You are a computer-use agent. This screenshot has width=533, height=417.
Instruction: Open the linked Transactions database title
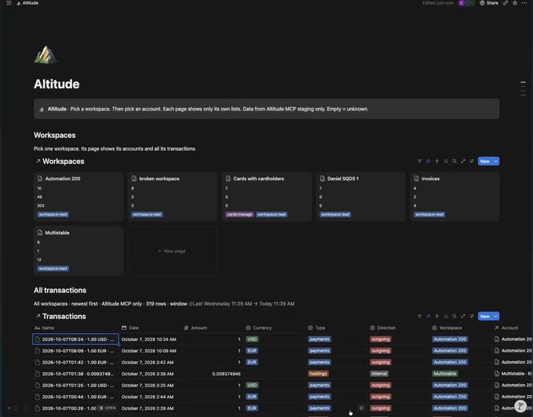coord(64,316)
